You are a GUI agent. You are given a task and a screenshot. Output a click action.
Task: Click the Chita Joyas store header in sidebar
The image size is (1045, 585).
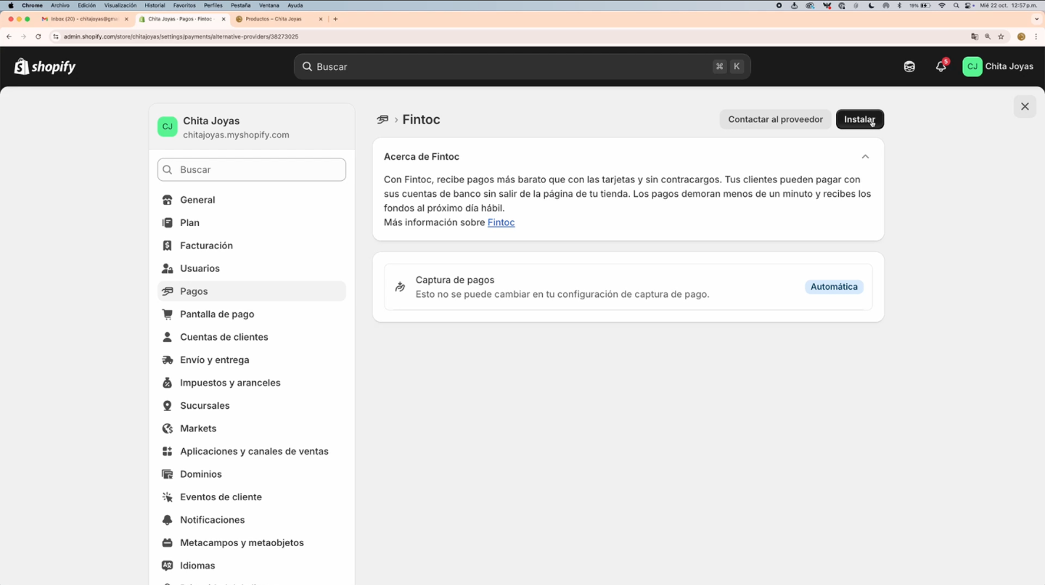252,127
